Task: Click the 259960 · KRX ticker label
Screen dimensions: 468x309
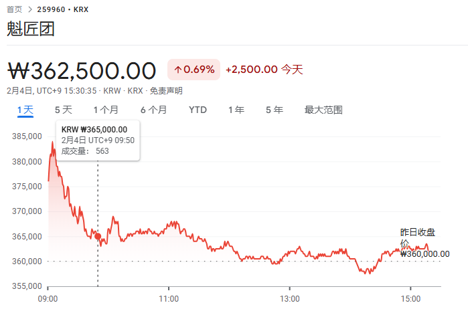Action: [x=63, y=9]
